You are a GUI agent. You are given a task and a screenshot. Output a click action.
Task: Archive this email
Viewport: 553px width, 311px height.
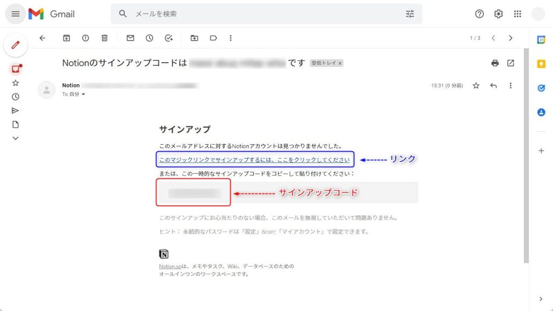[x=66, y=38]
